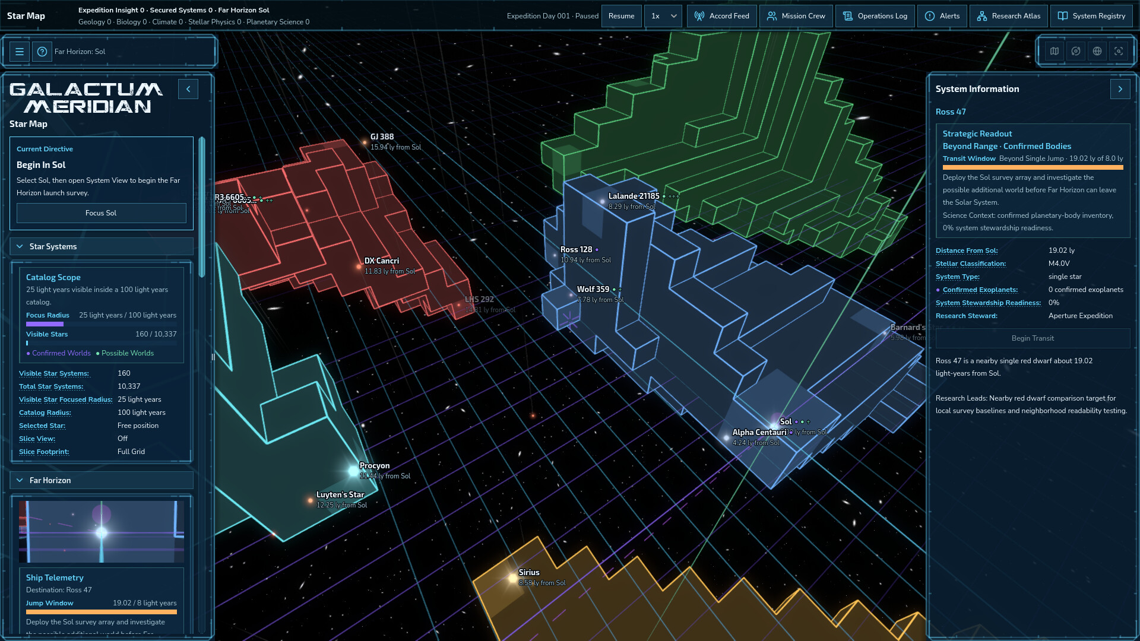Click the Total Star Systems label
Image resolution: width=1140 pixels, height=641 pixels.
51,386
